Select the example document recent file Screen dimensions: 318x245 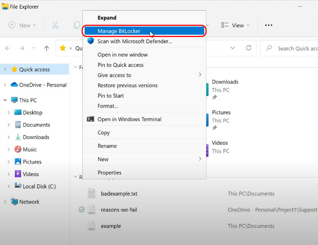click(x=111, y=226)
